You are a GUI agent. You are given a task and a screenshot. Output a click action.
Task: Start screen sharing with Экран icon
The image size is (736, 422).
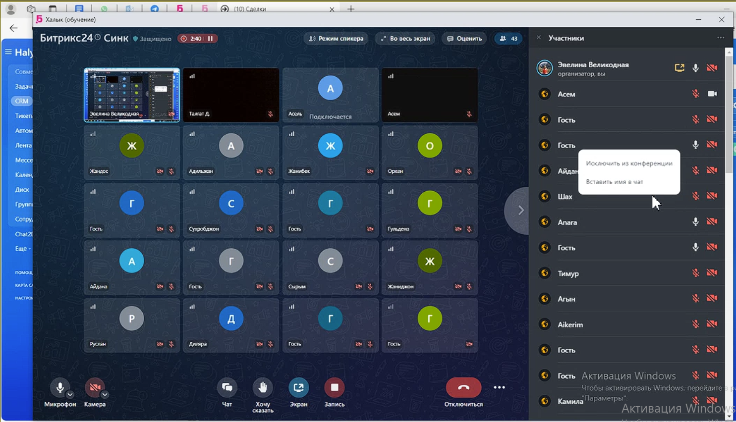(298, 387)
